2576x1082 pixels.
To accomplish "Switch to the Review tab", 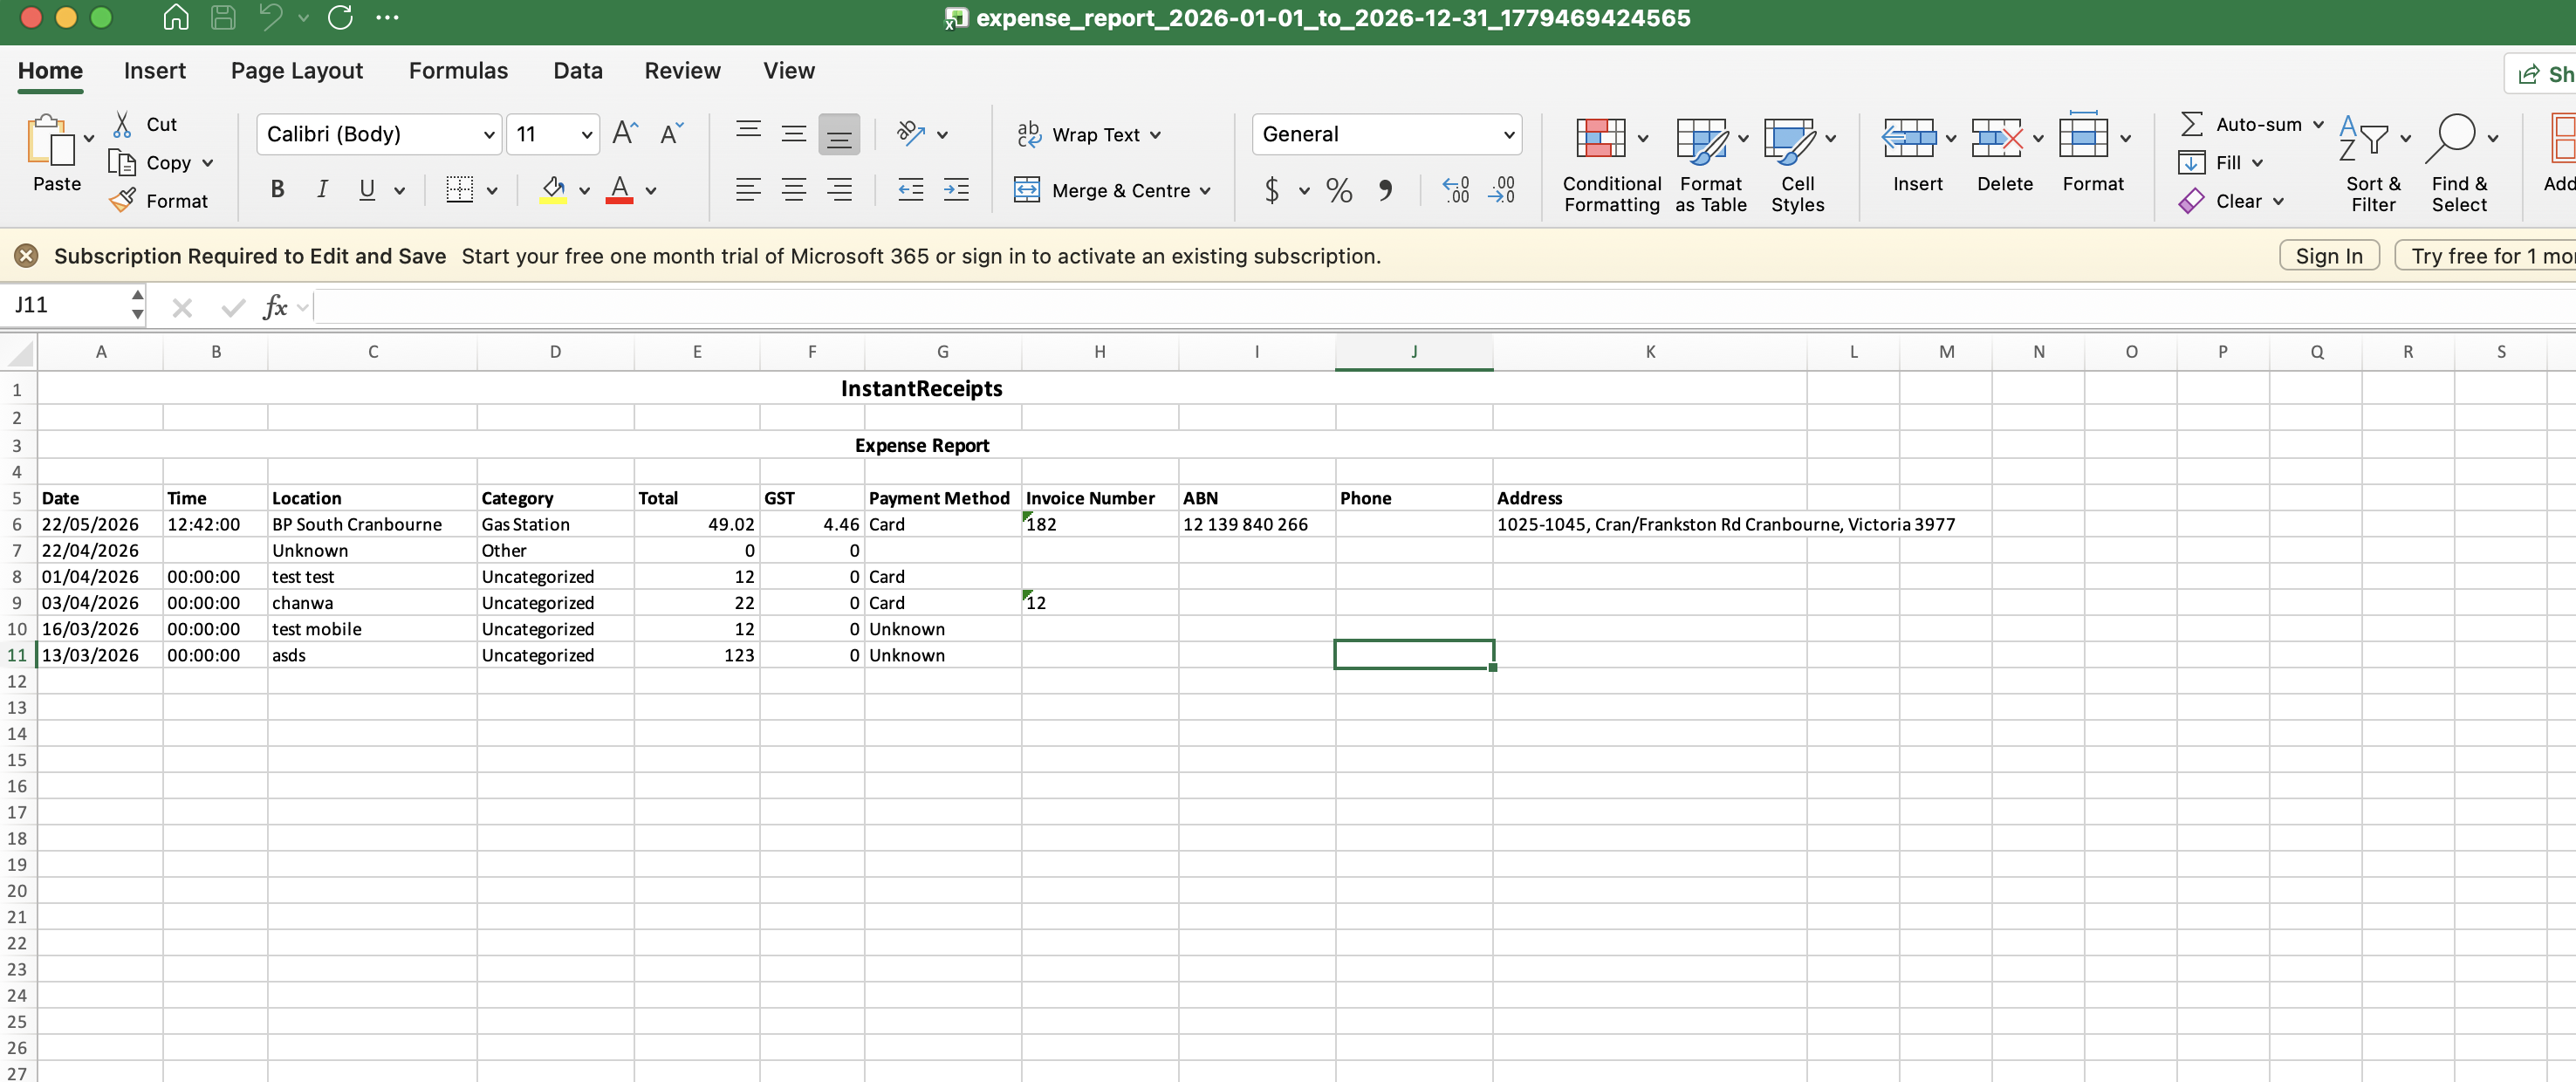I will (x=682, y=71).
